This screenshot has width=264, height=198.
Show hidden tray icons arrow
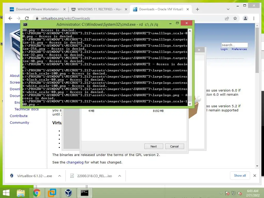pyautogui.click(x=221, y=193)
